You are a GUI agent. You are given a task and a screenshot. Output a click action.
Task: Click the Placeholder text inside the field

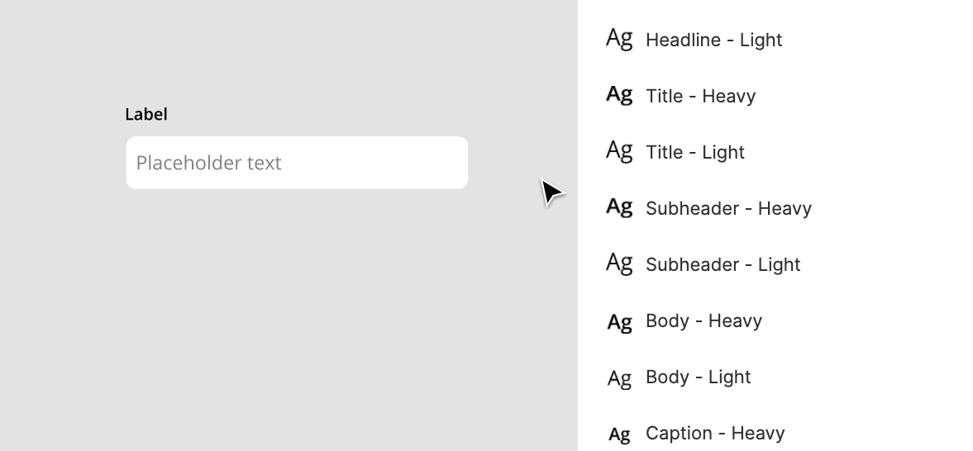[208, 163]
